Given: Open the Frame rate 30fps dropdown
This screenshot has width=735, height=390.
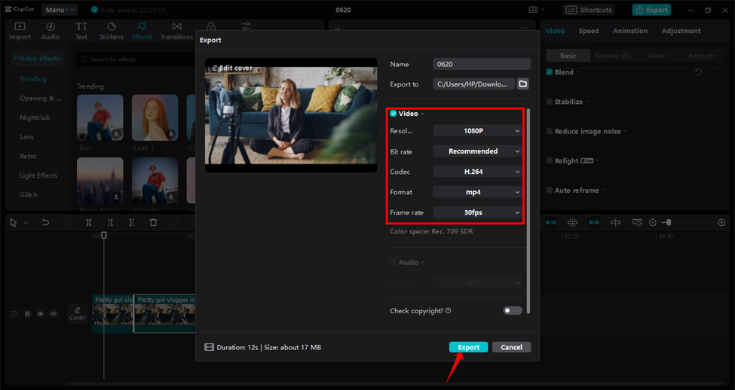Looking at the screenshot, I should click(477, 212).
